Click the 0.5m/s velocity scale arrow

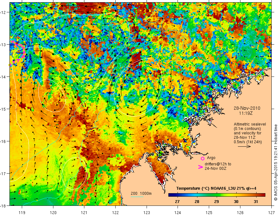click(x=244, y=146)
